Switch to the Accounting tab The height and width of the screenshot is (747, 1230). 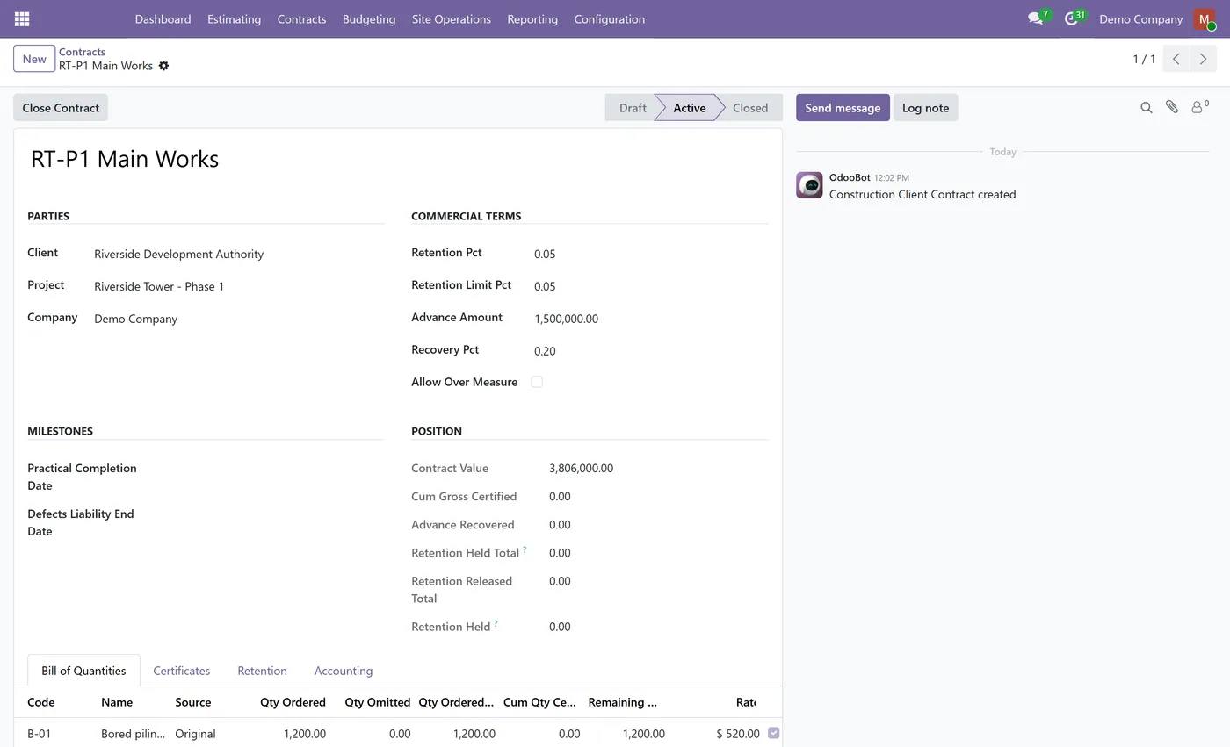344,671
